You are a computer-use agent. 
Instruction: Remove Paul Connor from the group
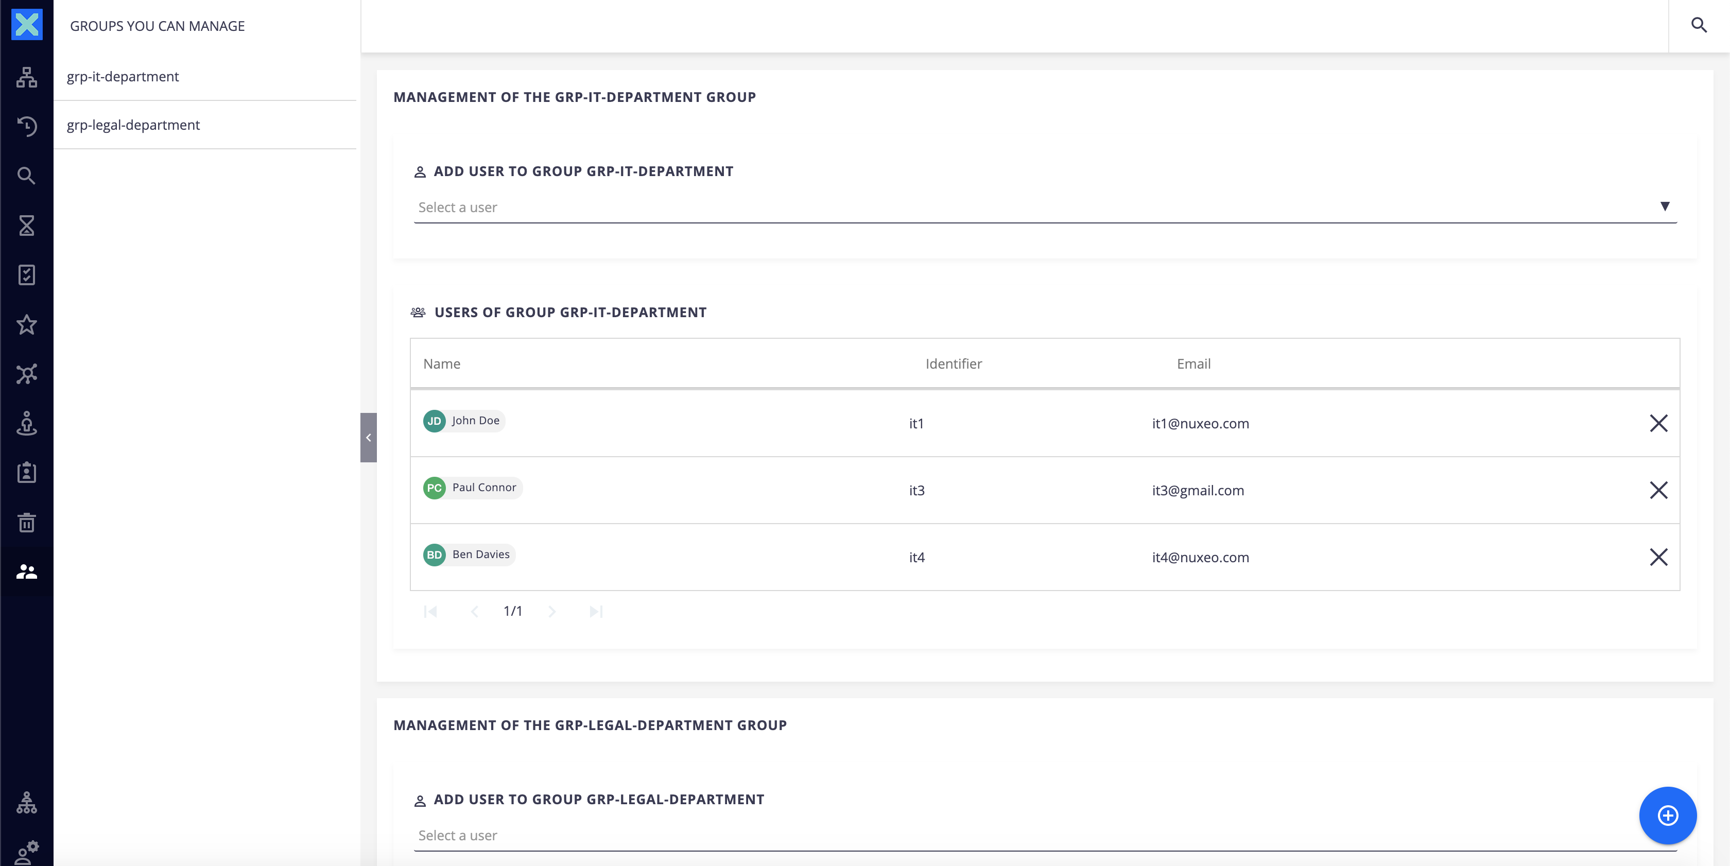coord(1658,490)
